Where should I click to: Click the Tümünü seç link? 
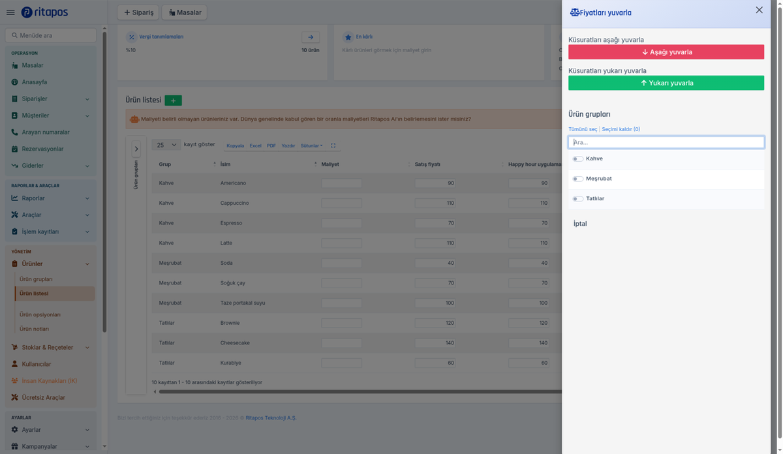[583, 129]
